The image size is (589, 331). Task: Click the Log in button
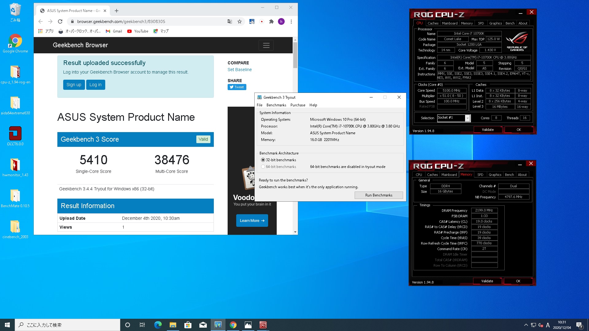click(95, 85)
